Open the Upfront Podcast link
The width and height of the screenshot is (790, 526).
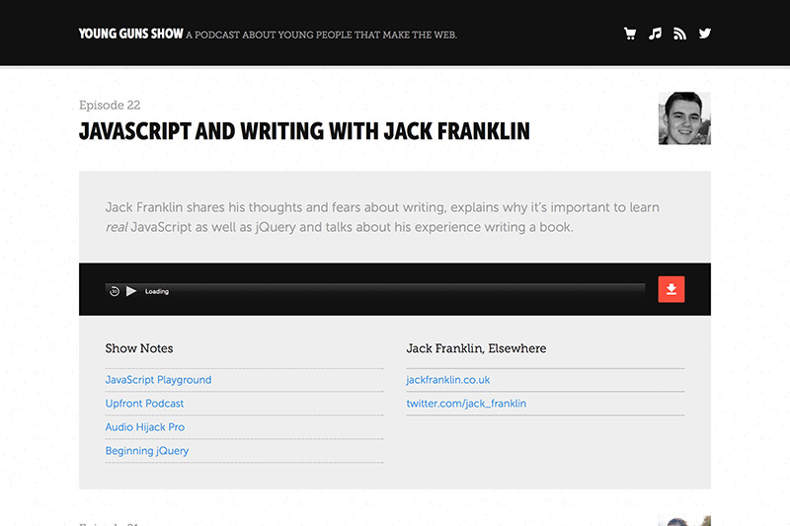[144, 404]
